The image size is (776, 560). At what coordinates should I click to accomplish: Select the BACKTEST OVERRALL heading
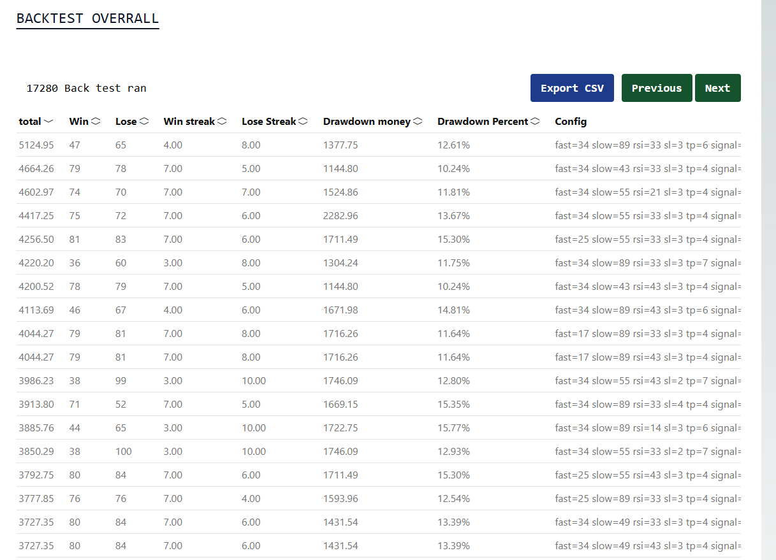point(87,18)
